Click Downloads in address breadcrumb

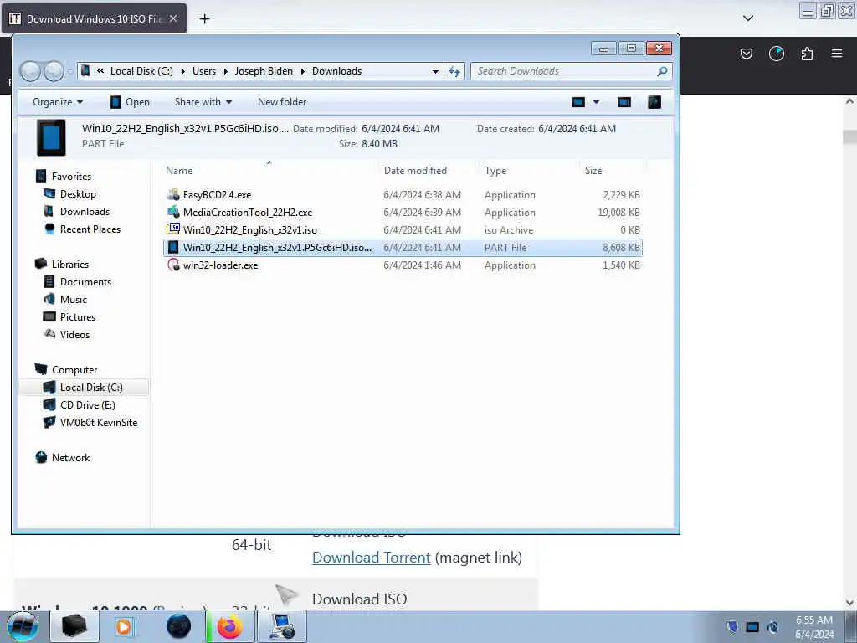336,71
